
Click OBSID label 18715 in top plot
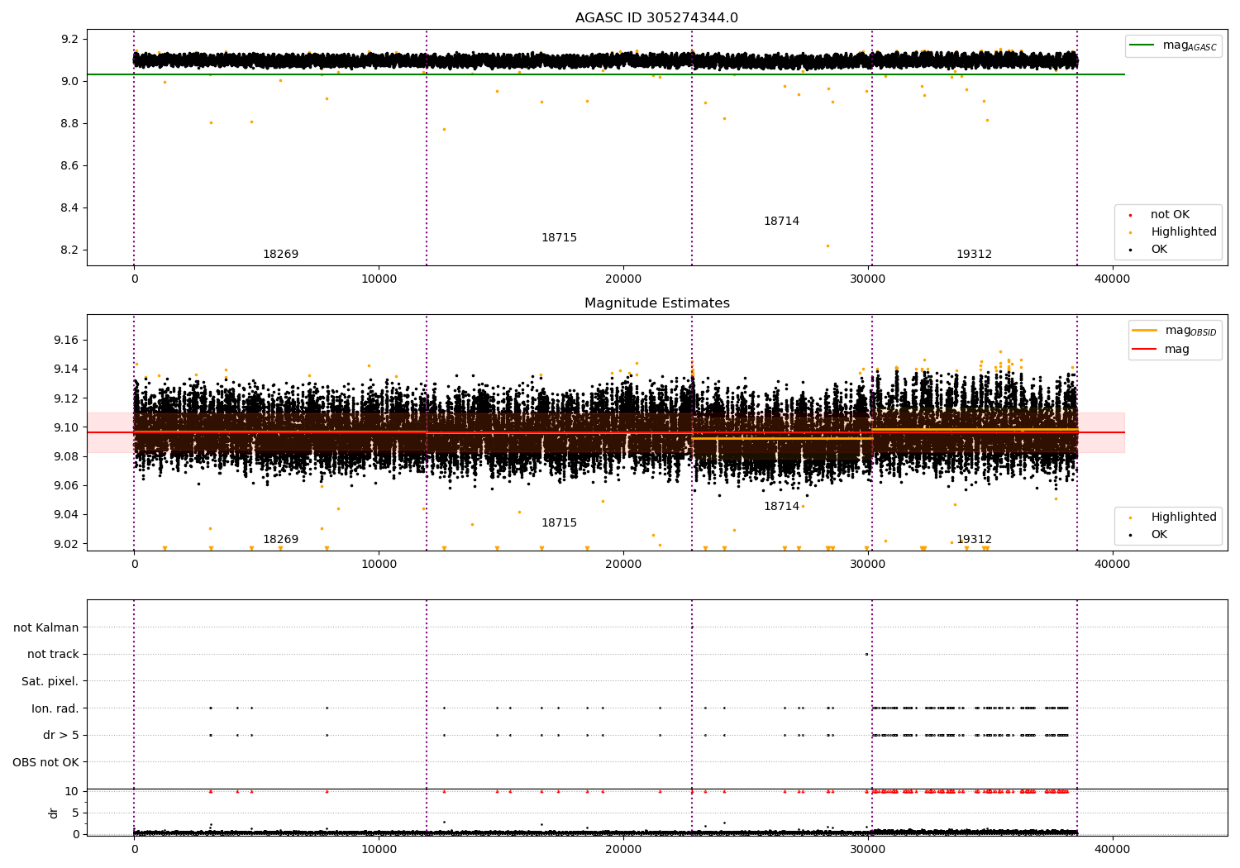[x=559, y=238]
